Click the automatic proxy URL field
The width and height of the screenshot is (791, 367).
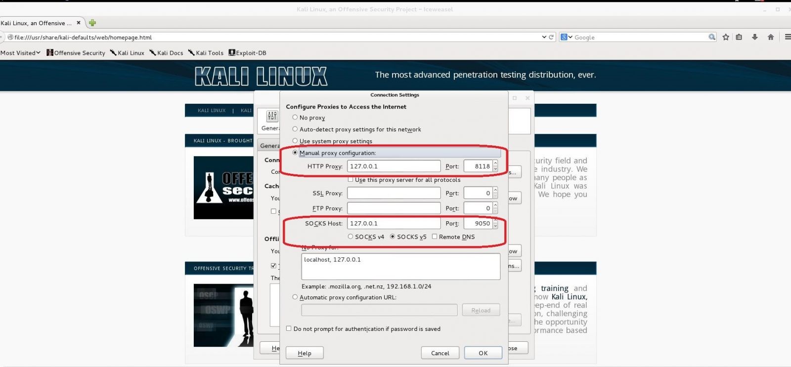tap(379, 310)
